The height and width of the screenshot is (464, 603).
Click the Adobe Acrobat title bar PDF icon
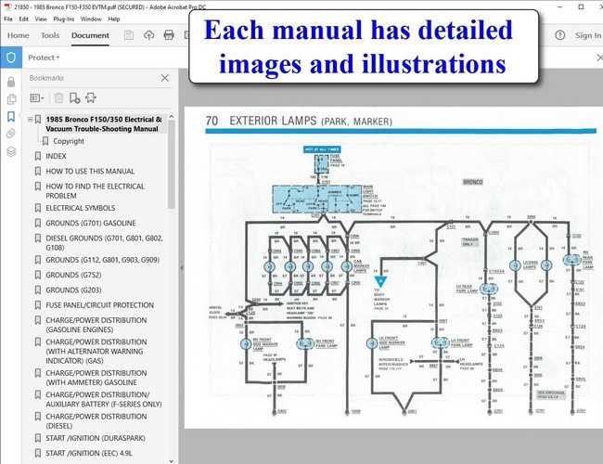[x=6, y=6]
